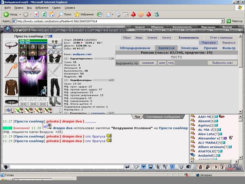Click the necklace equipment slot

point(11,45)
